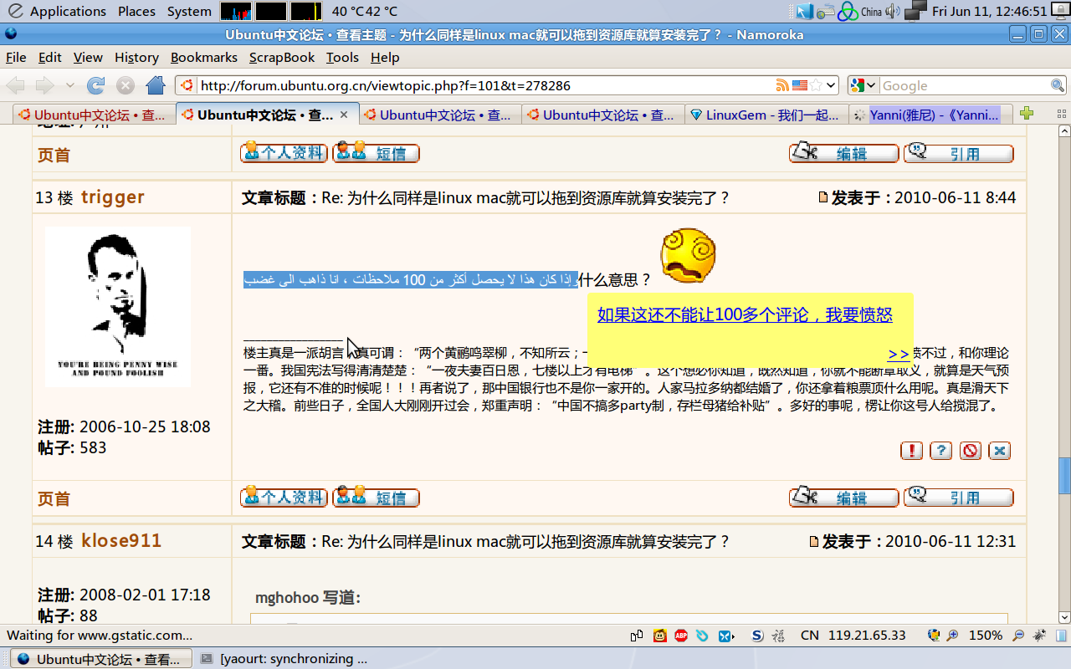The image size is (1071, 669).
Task: Bookmark this page with the star icon
Action: [816, 85]
